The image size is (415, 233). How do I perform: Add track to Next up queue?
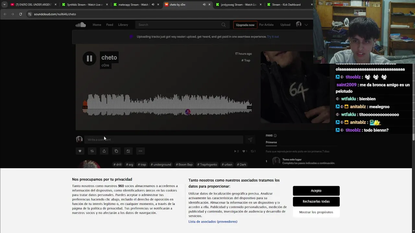[128, 151]
